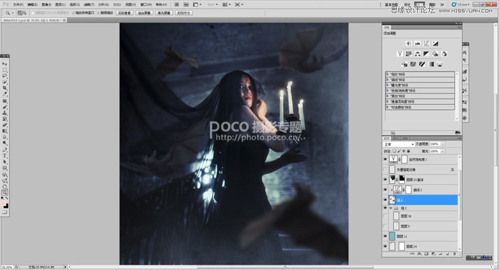Click the opacity 100% input field
Viewport: 499px width, 270px height.
(434, 144)
